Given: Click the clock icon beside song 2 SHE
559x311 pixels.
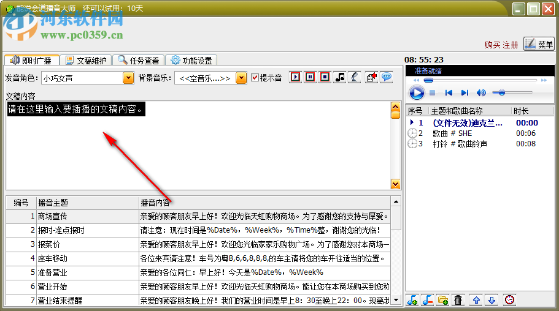Looking at the screenshot, I should tap(412, 133).
